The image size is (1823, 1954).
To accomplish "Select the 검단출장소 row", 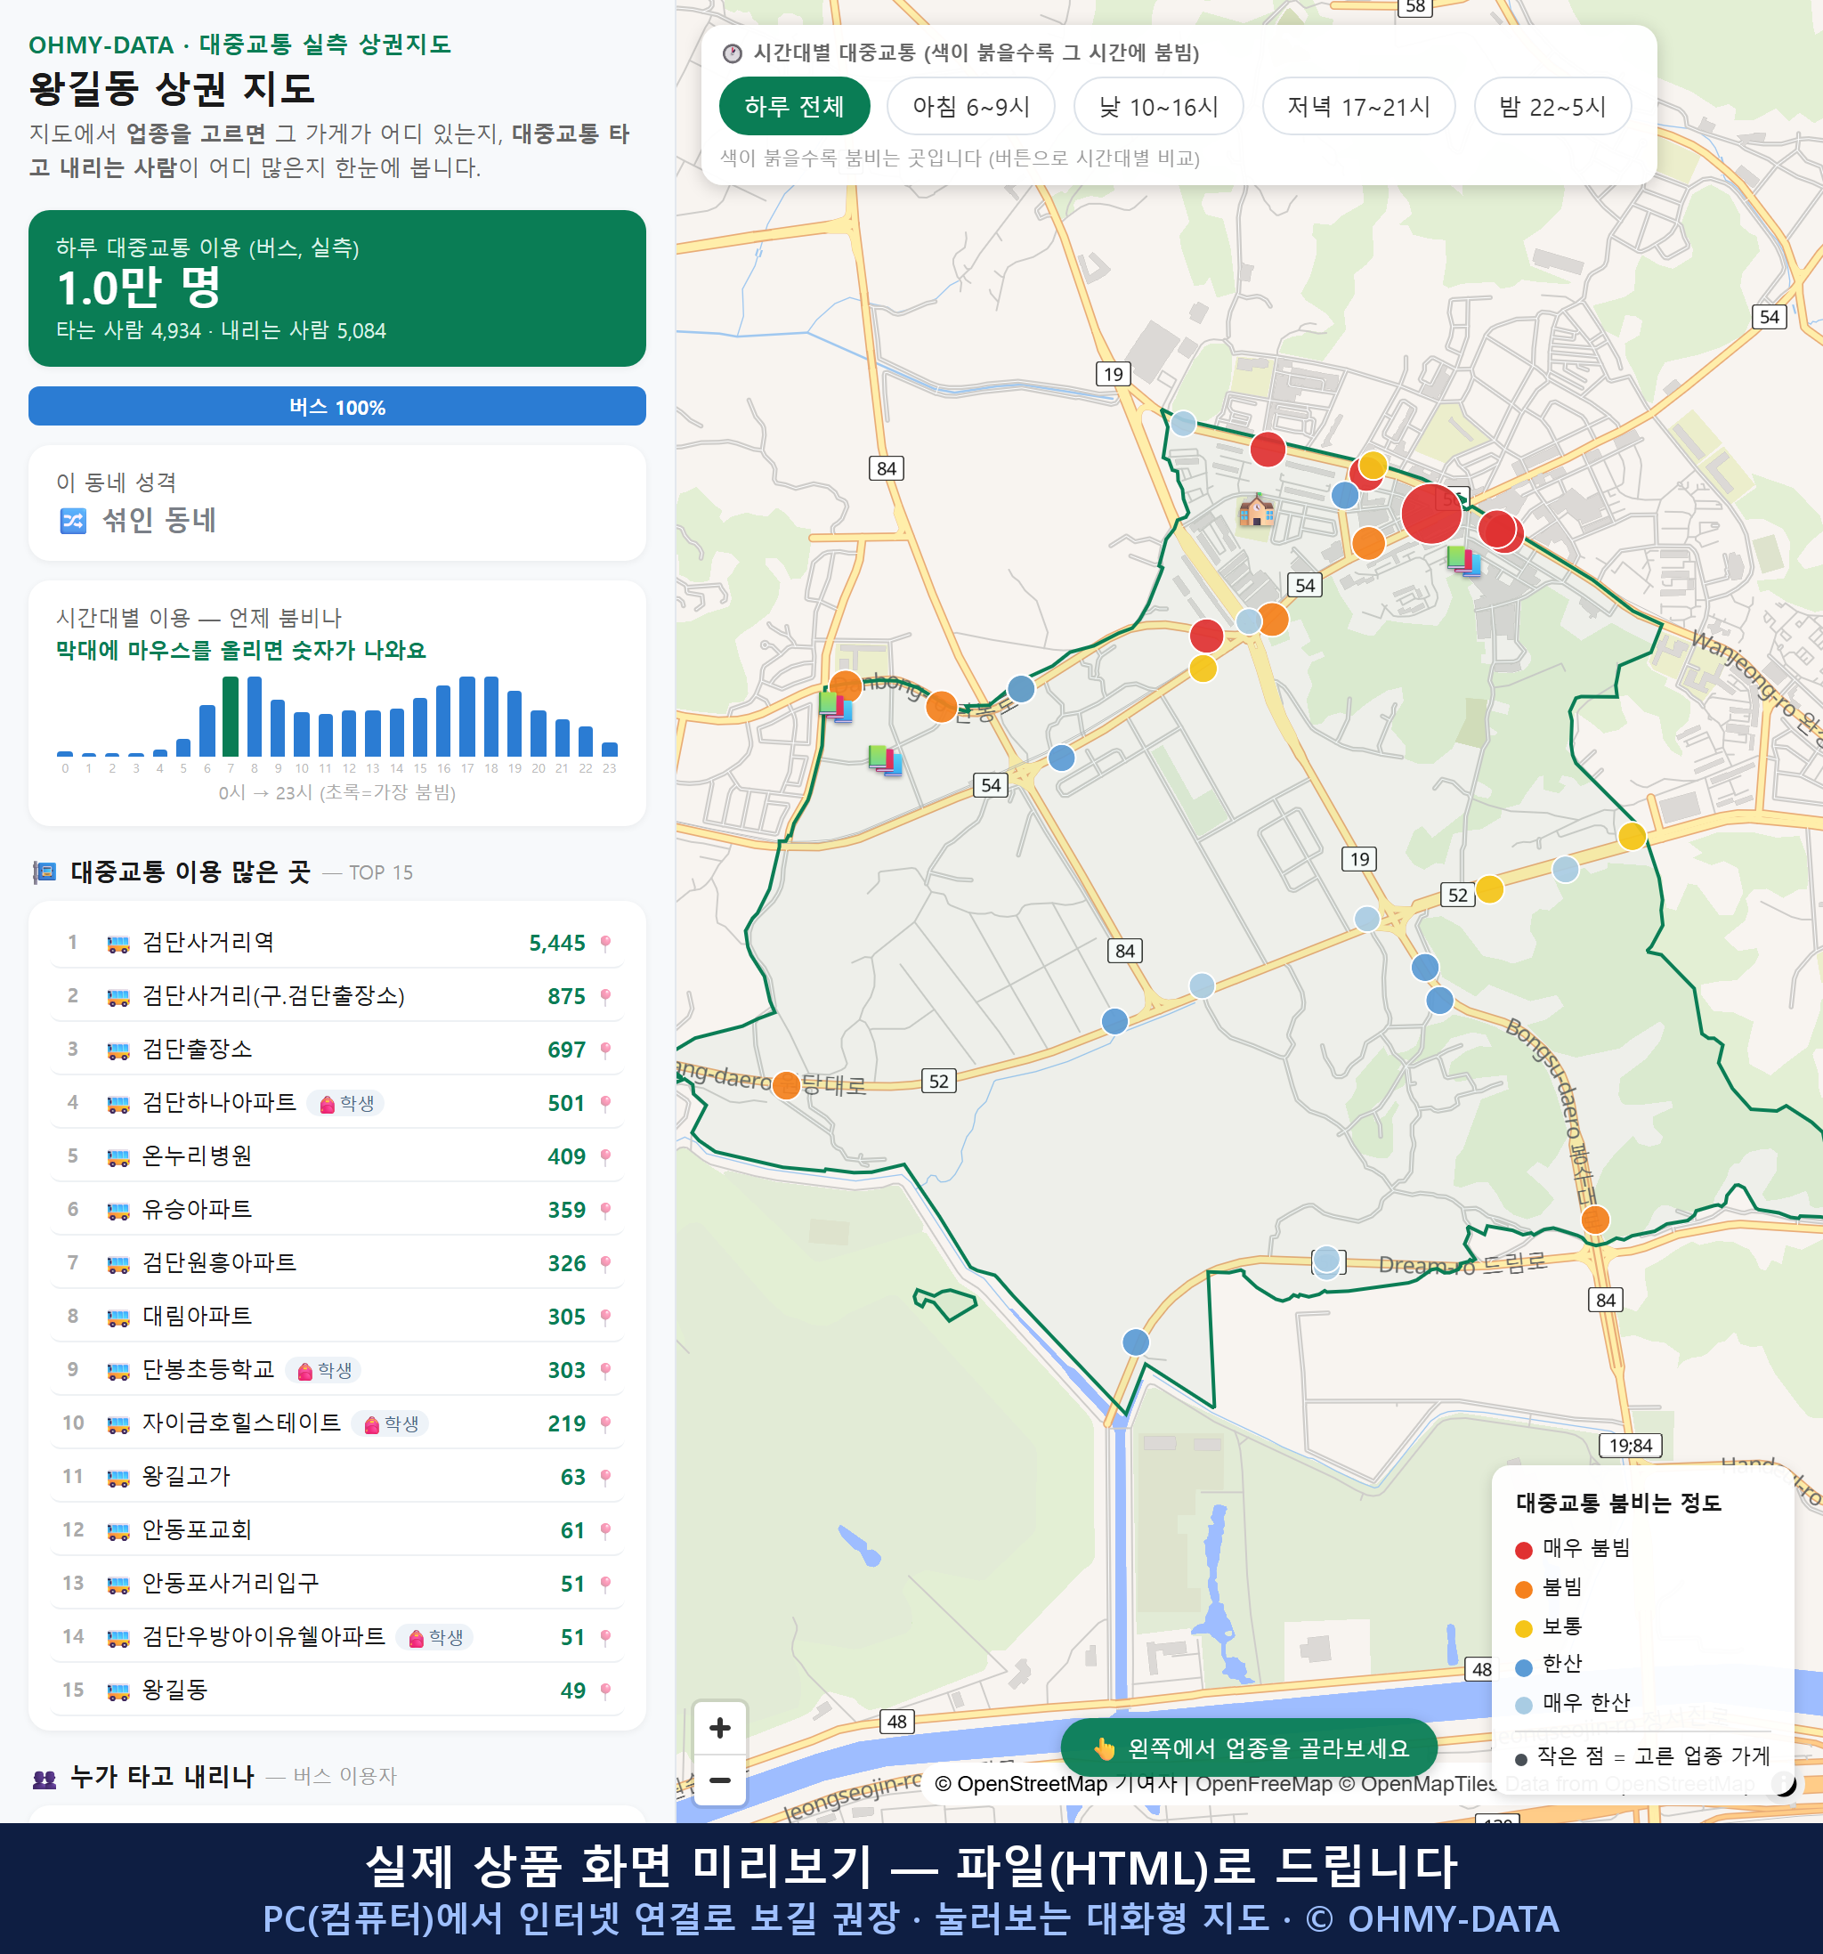I will [x=337, y=1050].
